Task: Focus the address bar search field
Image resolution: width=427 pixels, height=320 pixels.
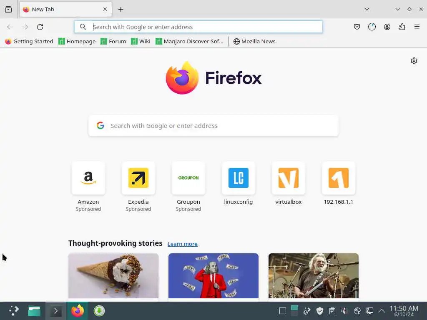Action: point(198,27)
